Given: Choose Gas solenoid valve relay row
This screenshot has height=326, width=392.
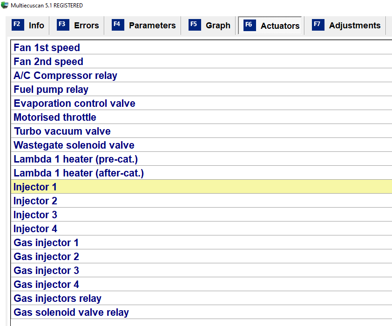Looking at the screenshot, I should [x=201, y=312].
